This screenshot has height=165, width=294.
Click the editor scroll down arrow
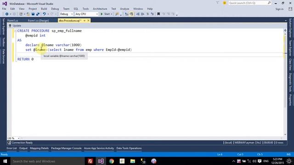pyautogui.click(x=285, y=134)
